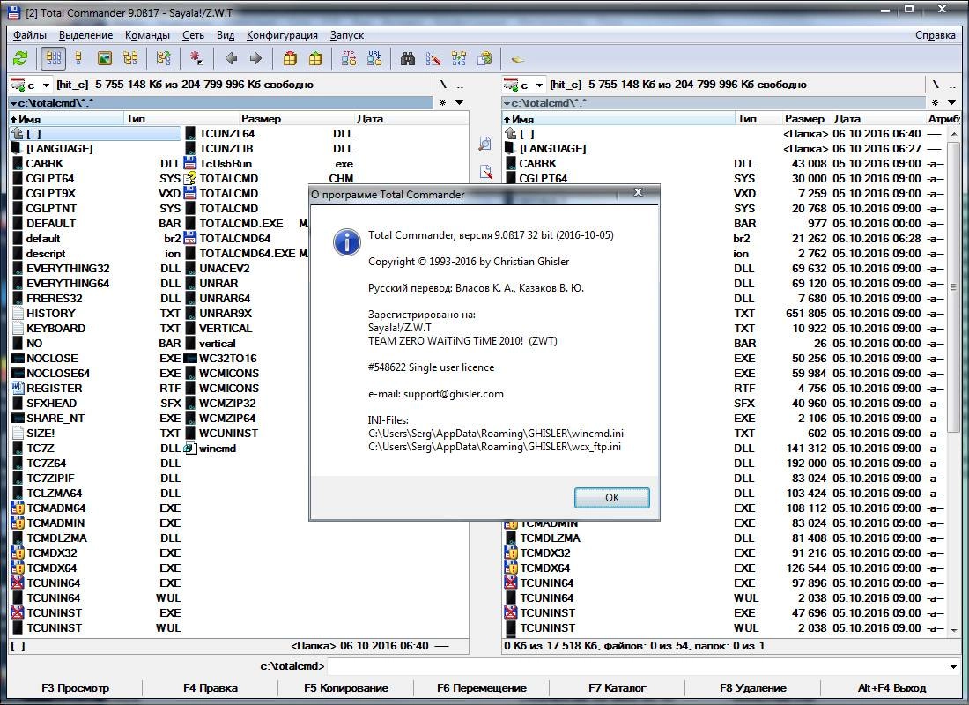The height and width of the screenshot is (705, 969).
Task: Click copy names to clipboard icon
Action: click(485, 59)
